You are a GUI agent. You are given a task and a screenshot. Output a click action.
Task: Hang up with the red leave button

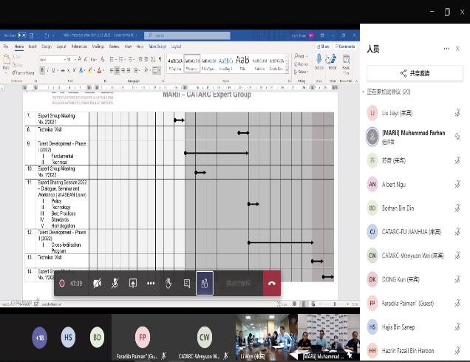point(271,283)
